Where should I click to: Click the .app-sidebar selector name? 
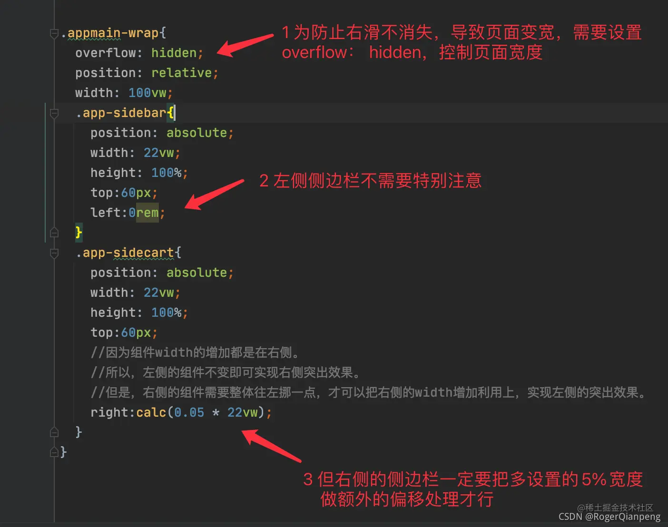tap(121, 113)
